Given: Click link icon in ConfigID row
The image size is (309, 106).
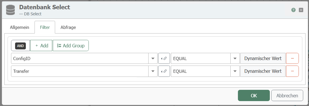Looking at the screenshot, I should (x=164, y=58).
